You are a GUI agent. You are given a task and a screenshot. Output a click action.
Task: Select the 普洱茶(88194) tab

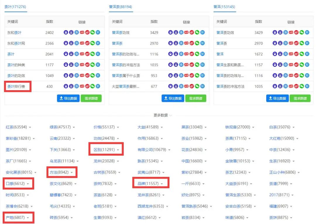pyautogui.click(x=121, y=7)
